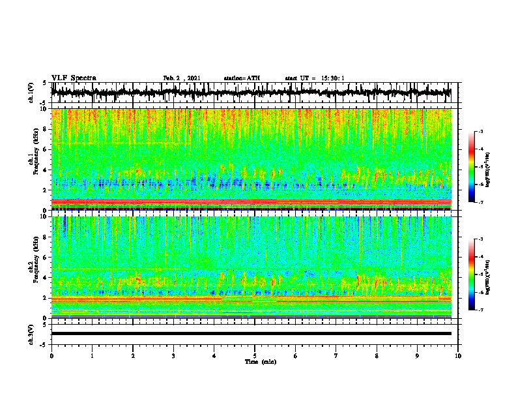Select the date text "Feb. 2 , 2021"
Image resolution: width=516 pixels, height=399 pixels.
pyautogui.click(x=182, y=78)
